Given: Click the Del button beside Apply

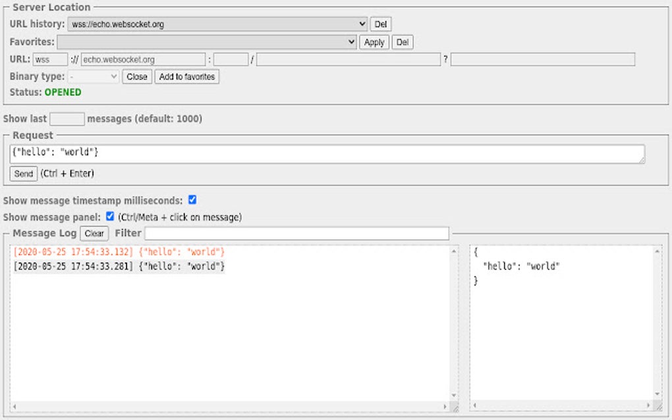Looking at the screenshot, I should click(401, 41).
